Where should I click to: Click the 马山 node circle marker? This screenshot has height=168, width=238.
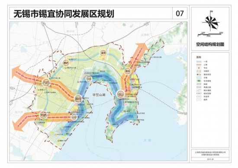pyautogui.click(x=121, y=95)
